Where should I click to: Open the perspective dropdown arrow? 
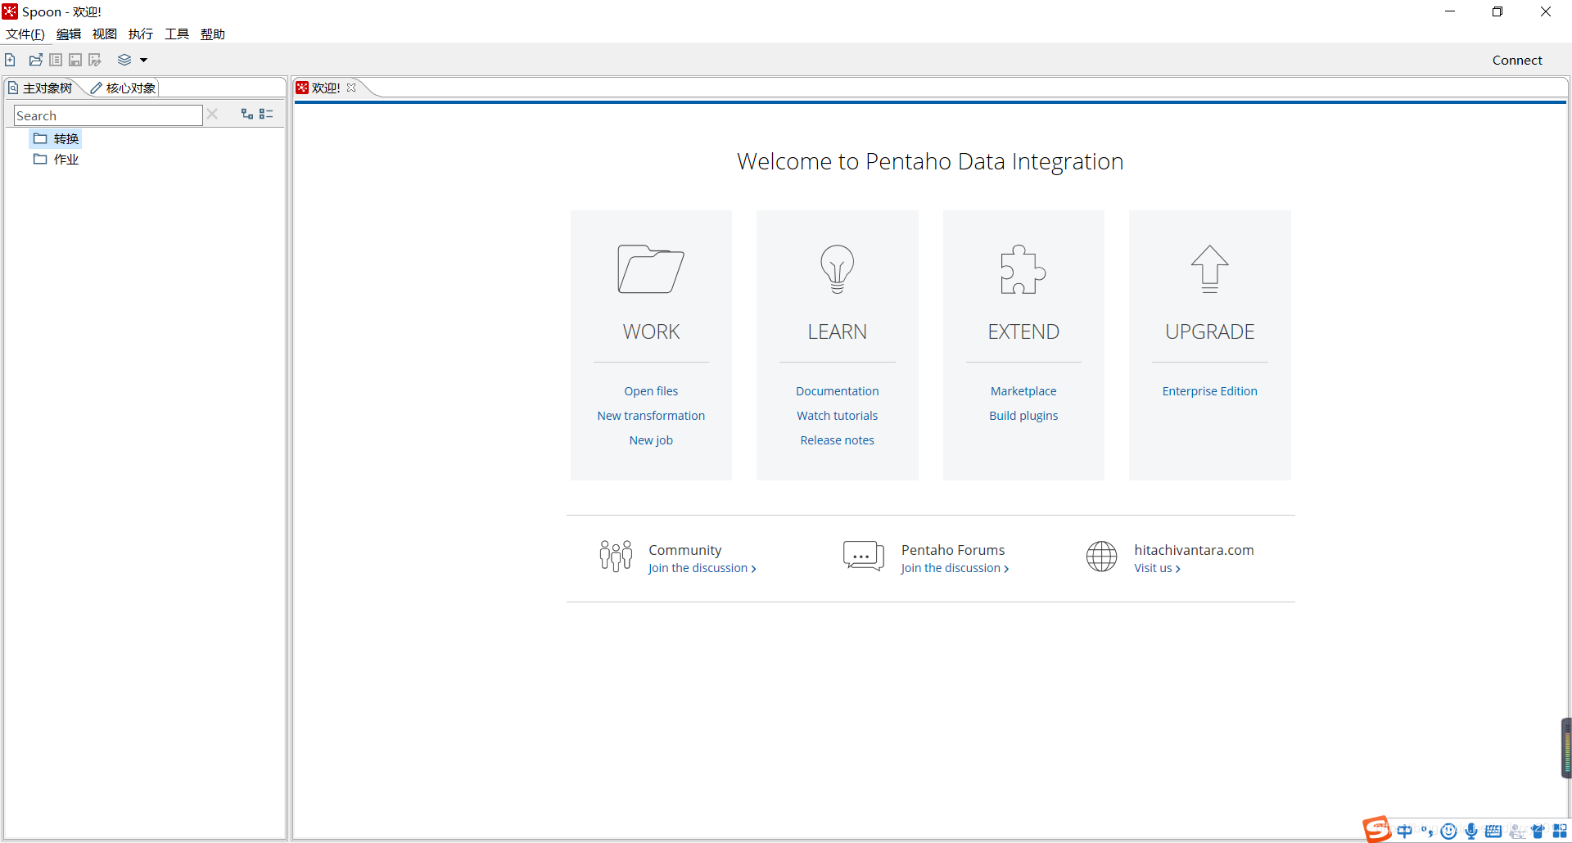[143, 60]
